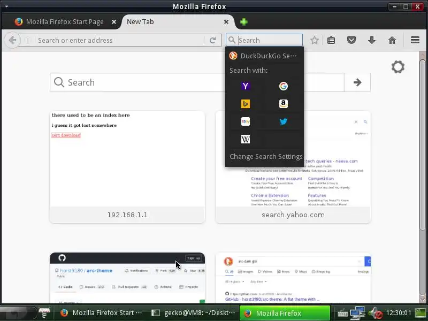Save page to Pocket

(x=351, y=41)
